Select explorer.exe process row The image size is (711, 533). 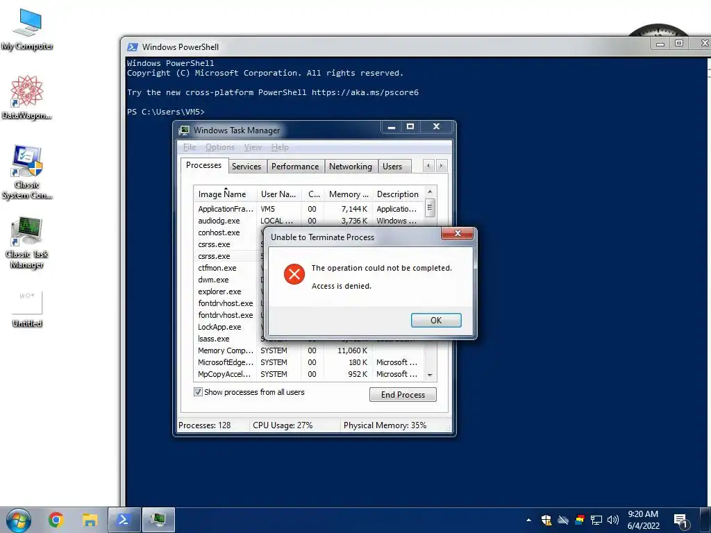pyautogui.click(x=228, y=291)
